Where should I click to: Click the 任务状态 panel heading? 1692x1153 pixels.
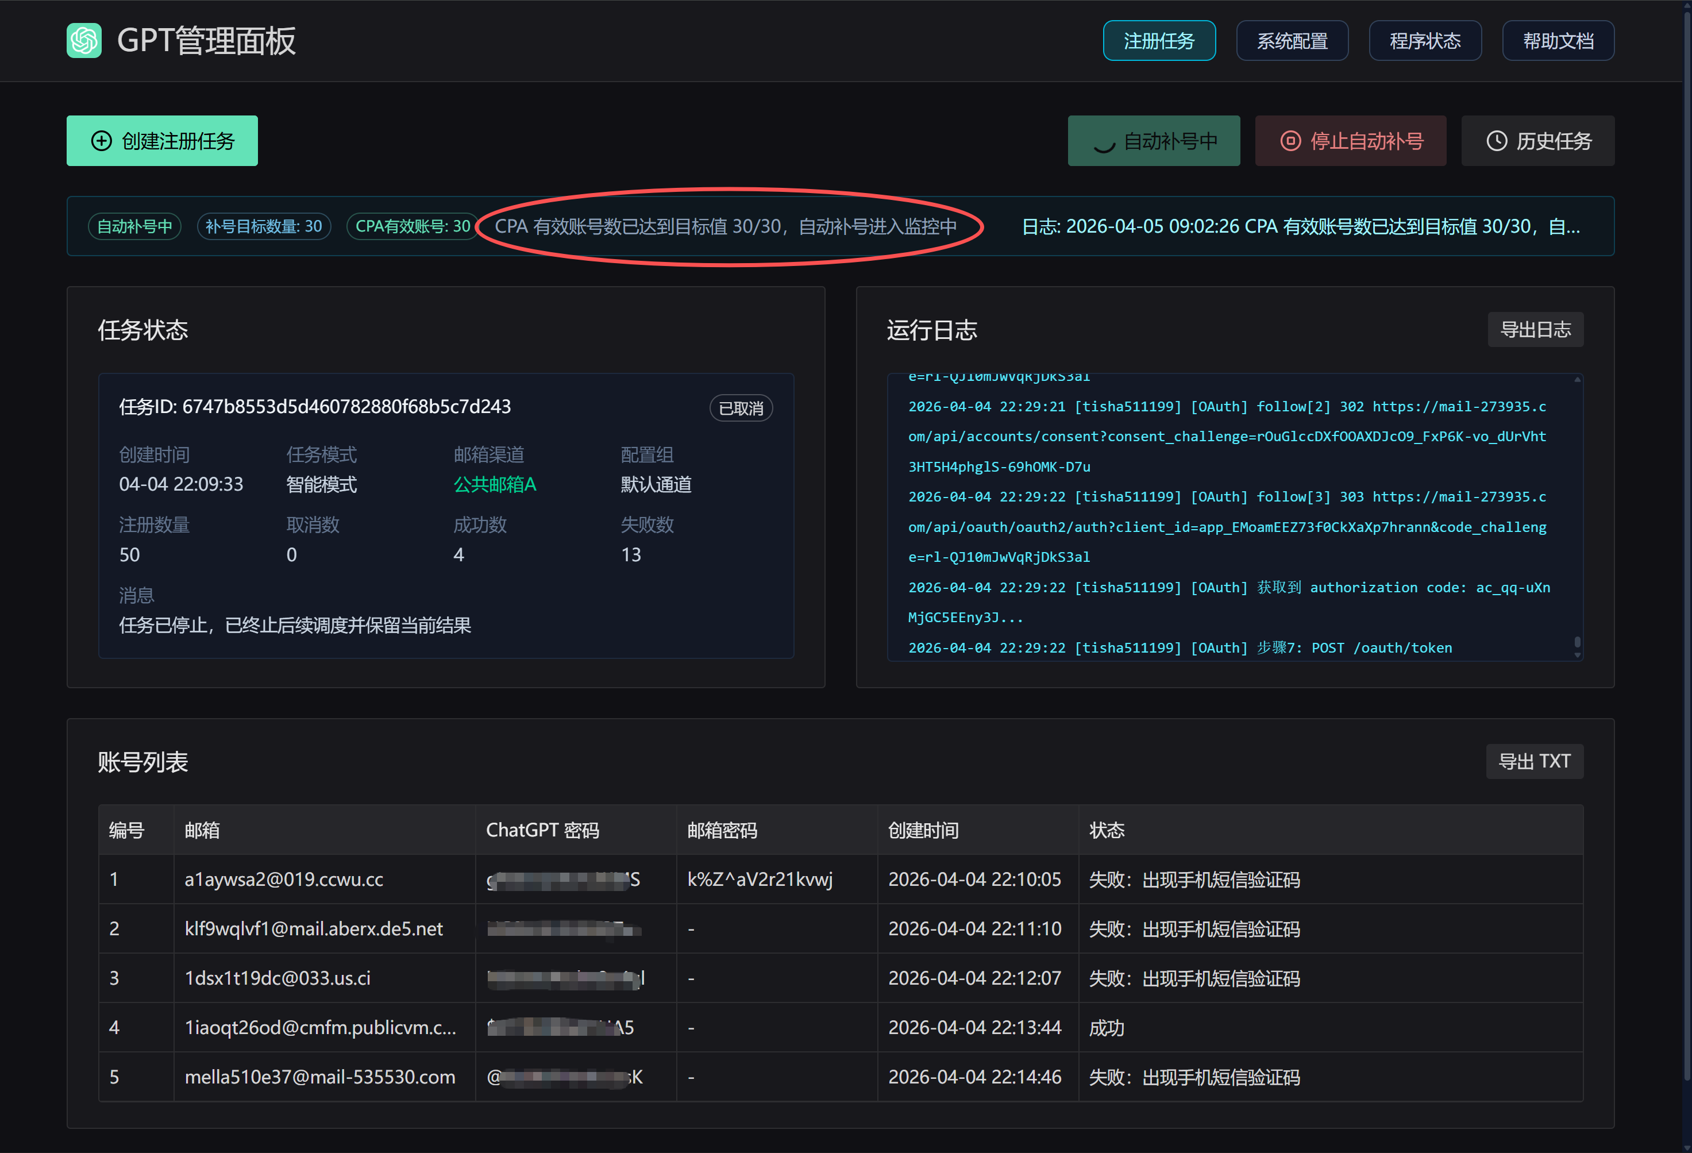click(142, 330)
